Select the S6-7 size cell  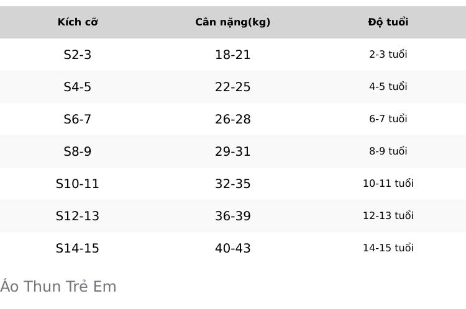point(78,119)
